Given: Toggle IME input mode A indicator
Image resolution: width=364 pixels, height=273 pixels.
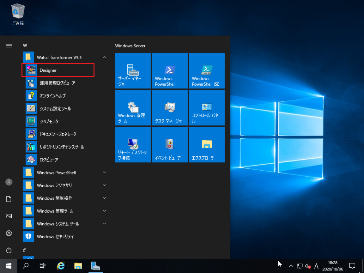Looking at the screenshot, I should click(x=316, y=266).
